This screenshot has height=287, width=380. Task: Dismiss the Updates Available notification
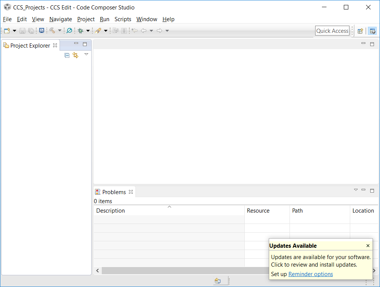368,245
